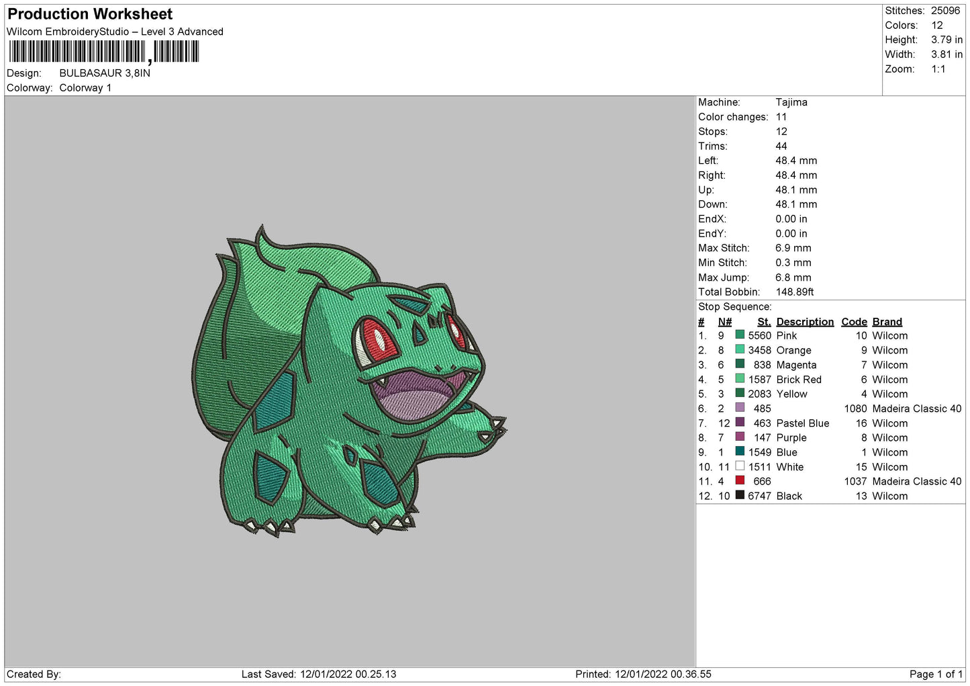970x686 pixels.
Task: Click 'Madeira Classic 40' in the stop 6 row
Action: click(x=917, y=409)
